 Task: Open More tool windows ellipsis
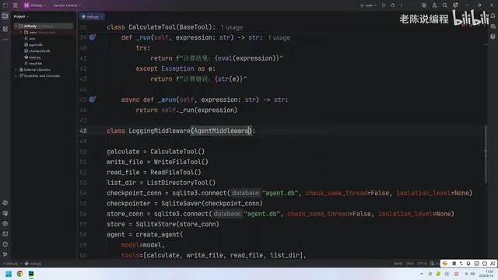[5, 40]
